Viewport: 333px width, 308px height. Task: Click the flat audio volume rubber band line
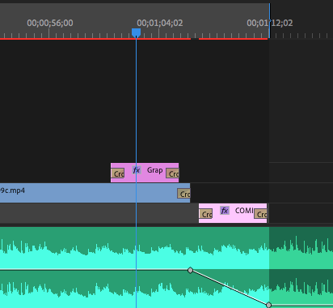(x=95, y=270)
